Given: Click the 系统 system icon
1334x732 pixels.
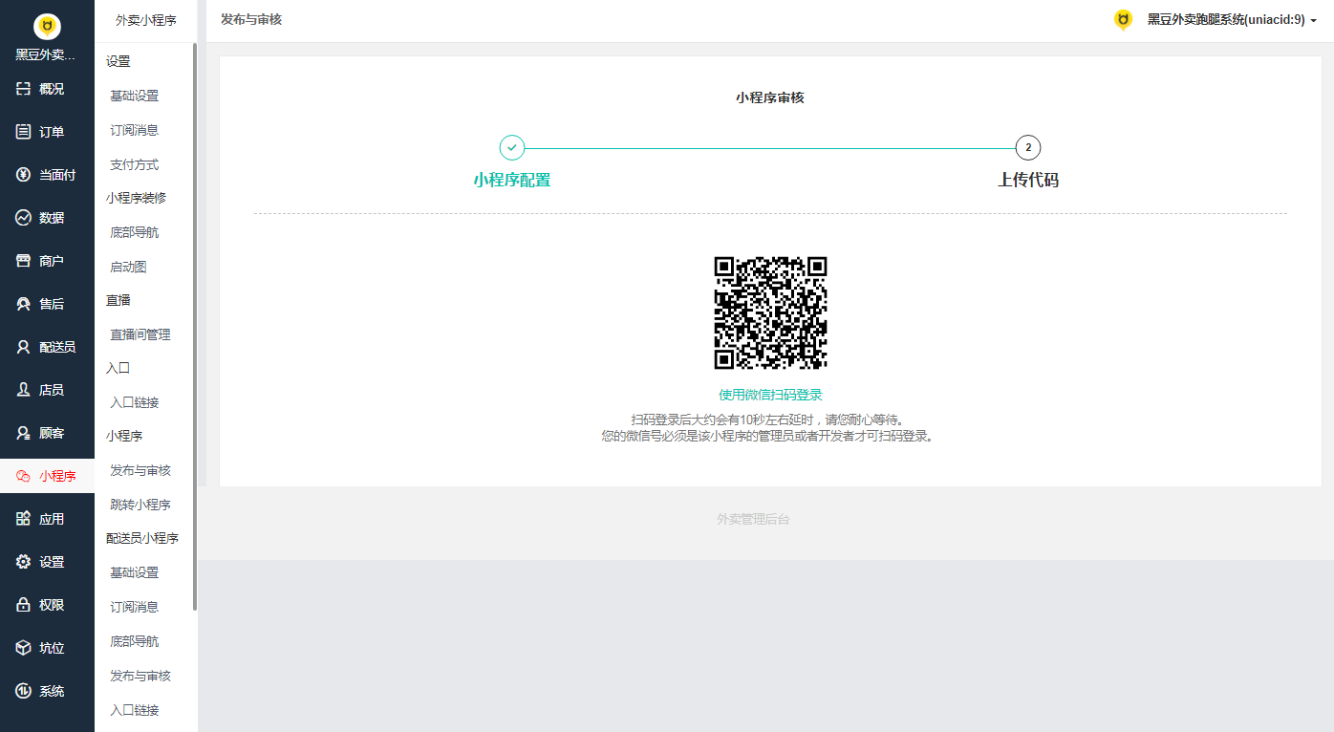Looking at the screenshot, I should (x=24, y=691).
